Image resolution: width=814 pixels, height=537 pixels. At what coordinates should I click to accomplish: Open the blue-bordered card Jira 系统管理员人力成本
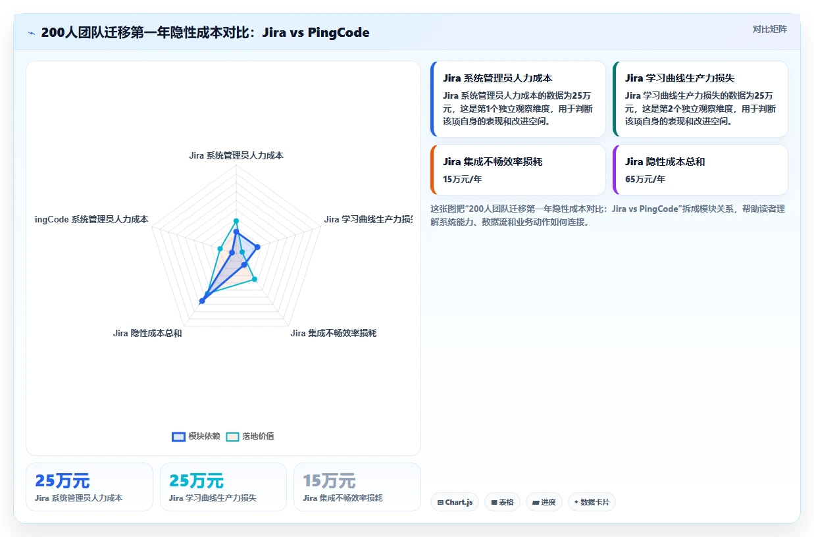click(x=518, y=99)
